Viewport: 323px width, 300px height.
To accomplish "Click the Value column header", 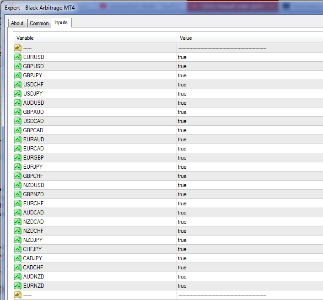I will (x=250, y=38).
